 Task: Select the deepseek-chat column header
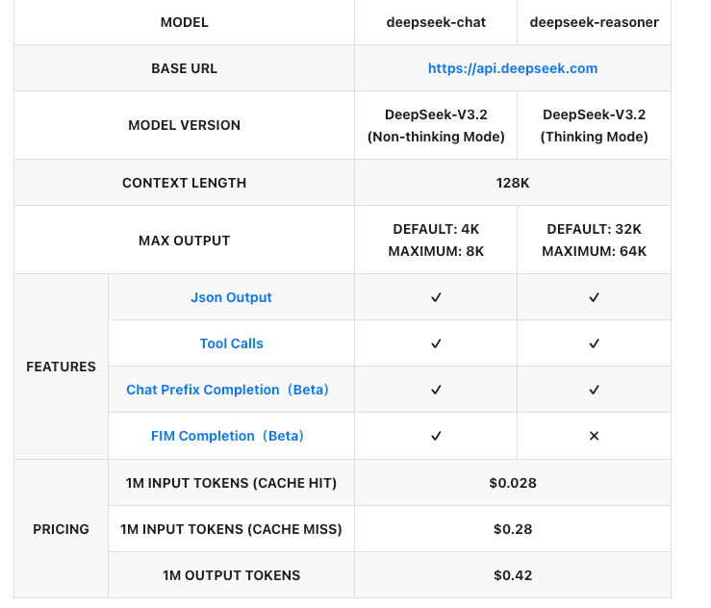(x=436, y=22)
